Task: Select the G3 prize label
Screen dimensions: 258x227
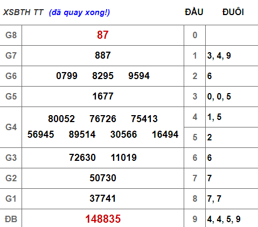Action: pos(11,158)
